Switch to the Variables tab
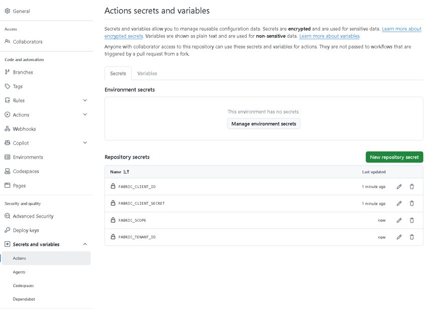 point(147,73)
